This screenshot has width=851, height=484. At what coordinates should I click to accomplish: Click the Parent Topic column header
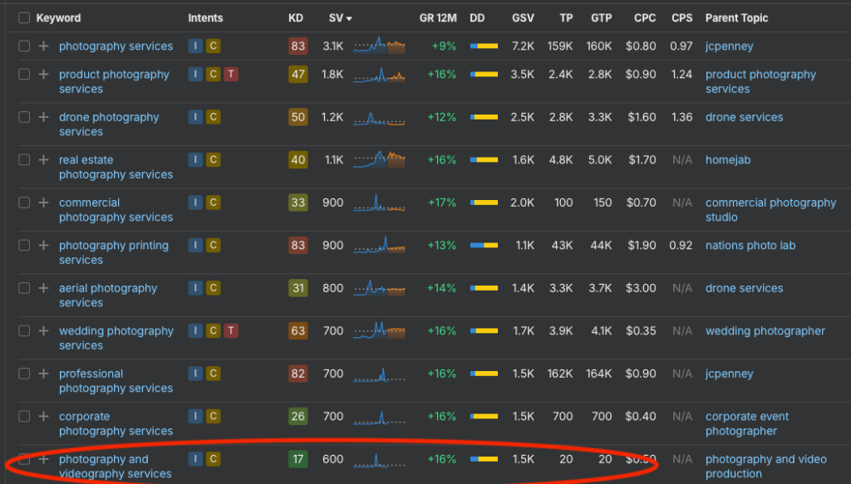(x=736, y=18)
